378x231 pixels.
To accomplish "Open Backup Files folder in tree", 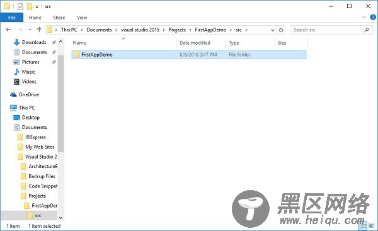I will point(42,176).
